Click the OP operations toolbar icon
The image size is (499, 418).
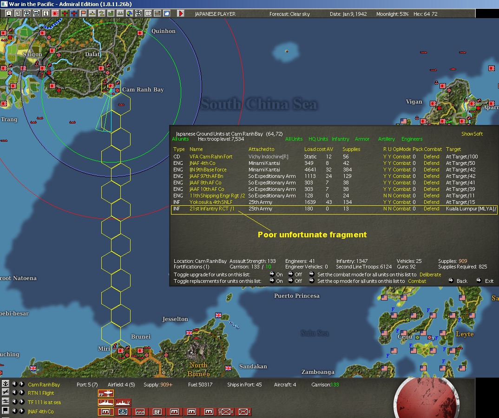pos(148,13)
